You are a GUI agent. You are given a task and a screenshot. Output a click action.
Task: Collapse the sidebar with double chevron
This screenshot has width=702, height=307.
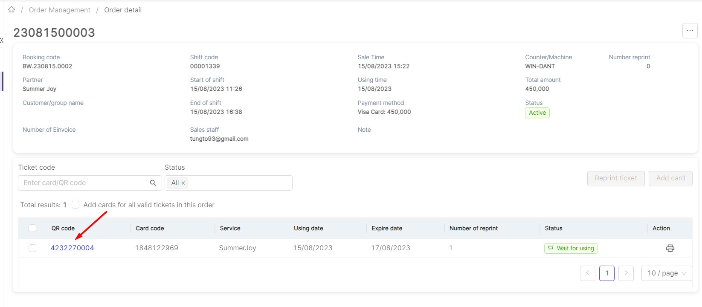pos(2,41)
